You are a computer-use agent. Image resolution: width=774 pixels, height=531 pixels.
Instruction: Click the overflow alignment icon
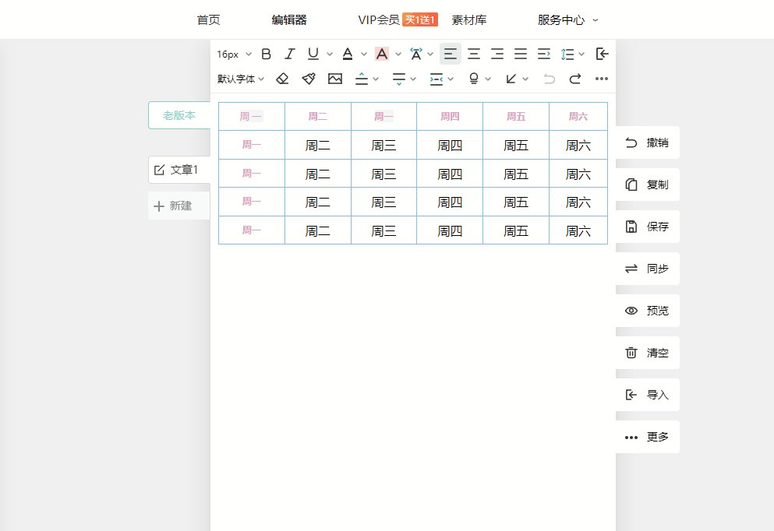pos(544,54)
